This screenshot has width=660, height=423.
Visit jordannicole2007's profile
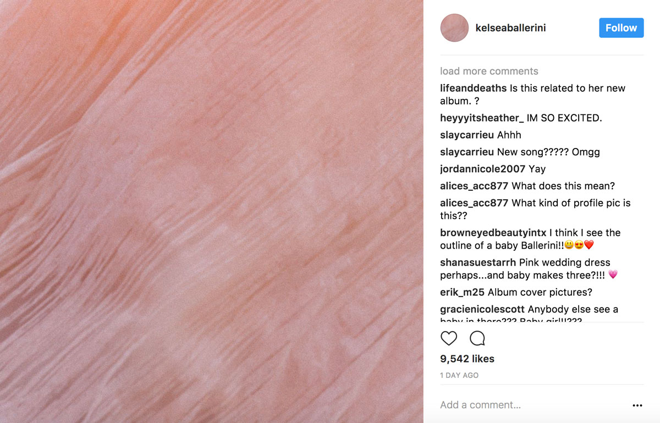click(x=483, y=169)
